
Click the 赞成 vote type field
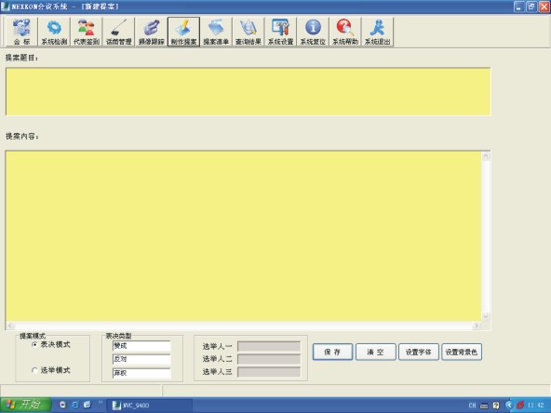(x=141, y=346)
